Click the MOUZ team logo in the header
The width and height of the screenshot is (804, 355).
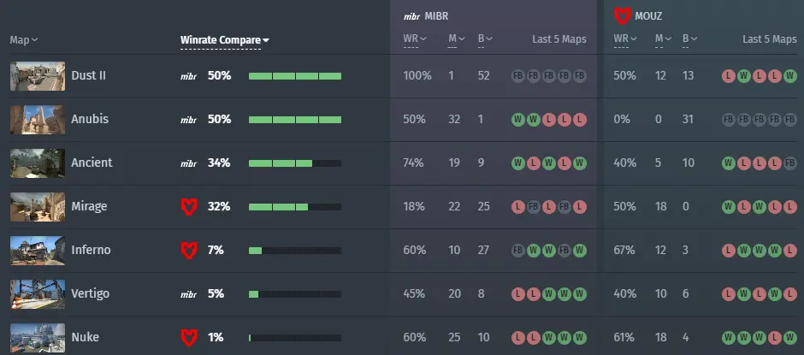[623, 15]
